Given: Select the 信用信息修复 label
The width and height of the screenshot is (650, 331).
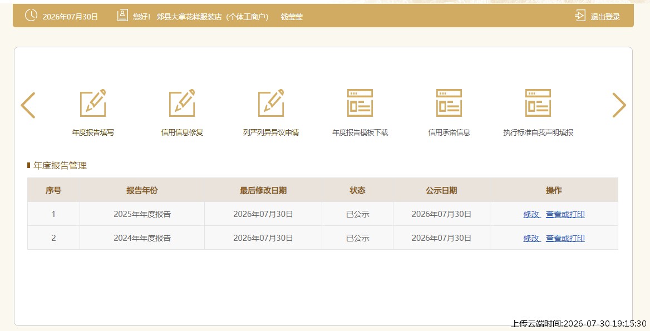Looking at the screenshot, I should (182, 132).
